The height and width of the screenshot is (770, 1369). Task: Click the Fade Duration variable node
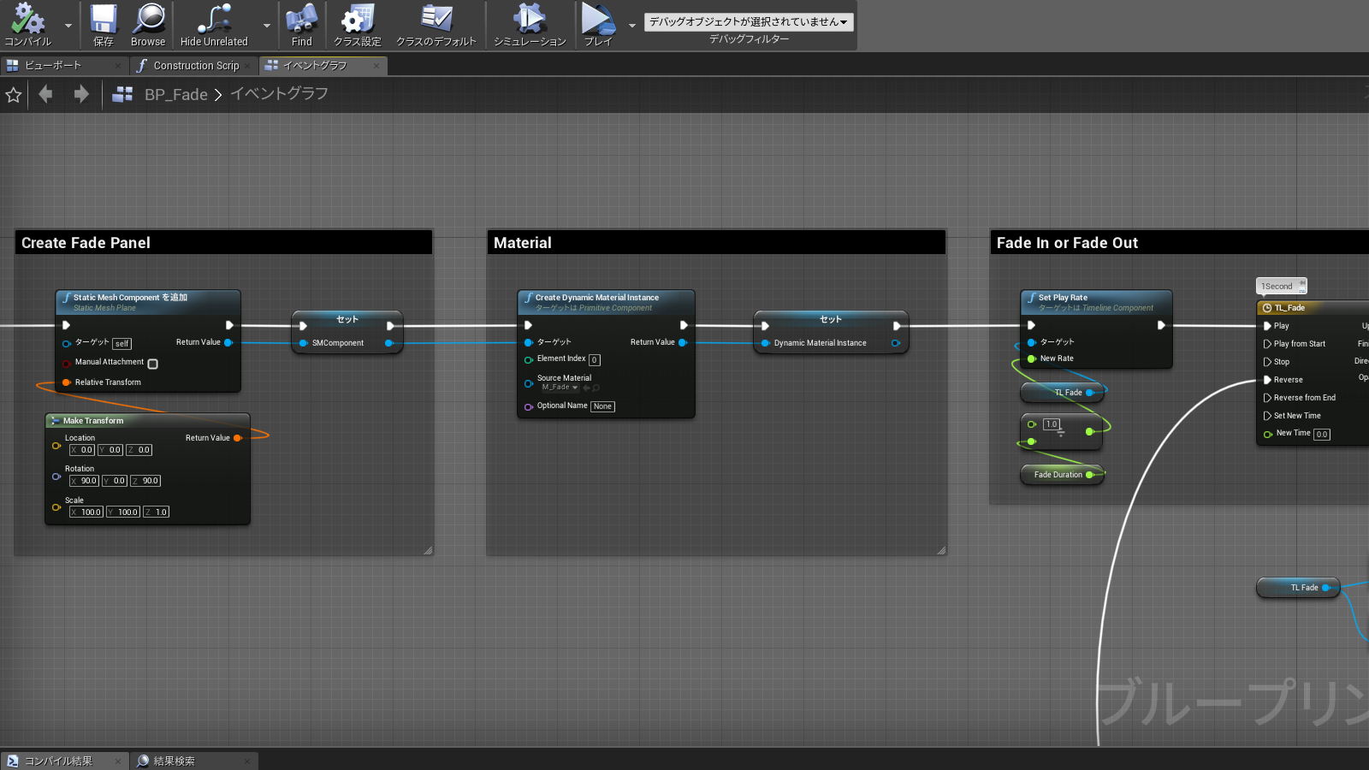[1062, 475]
